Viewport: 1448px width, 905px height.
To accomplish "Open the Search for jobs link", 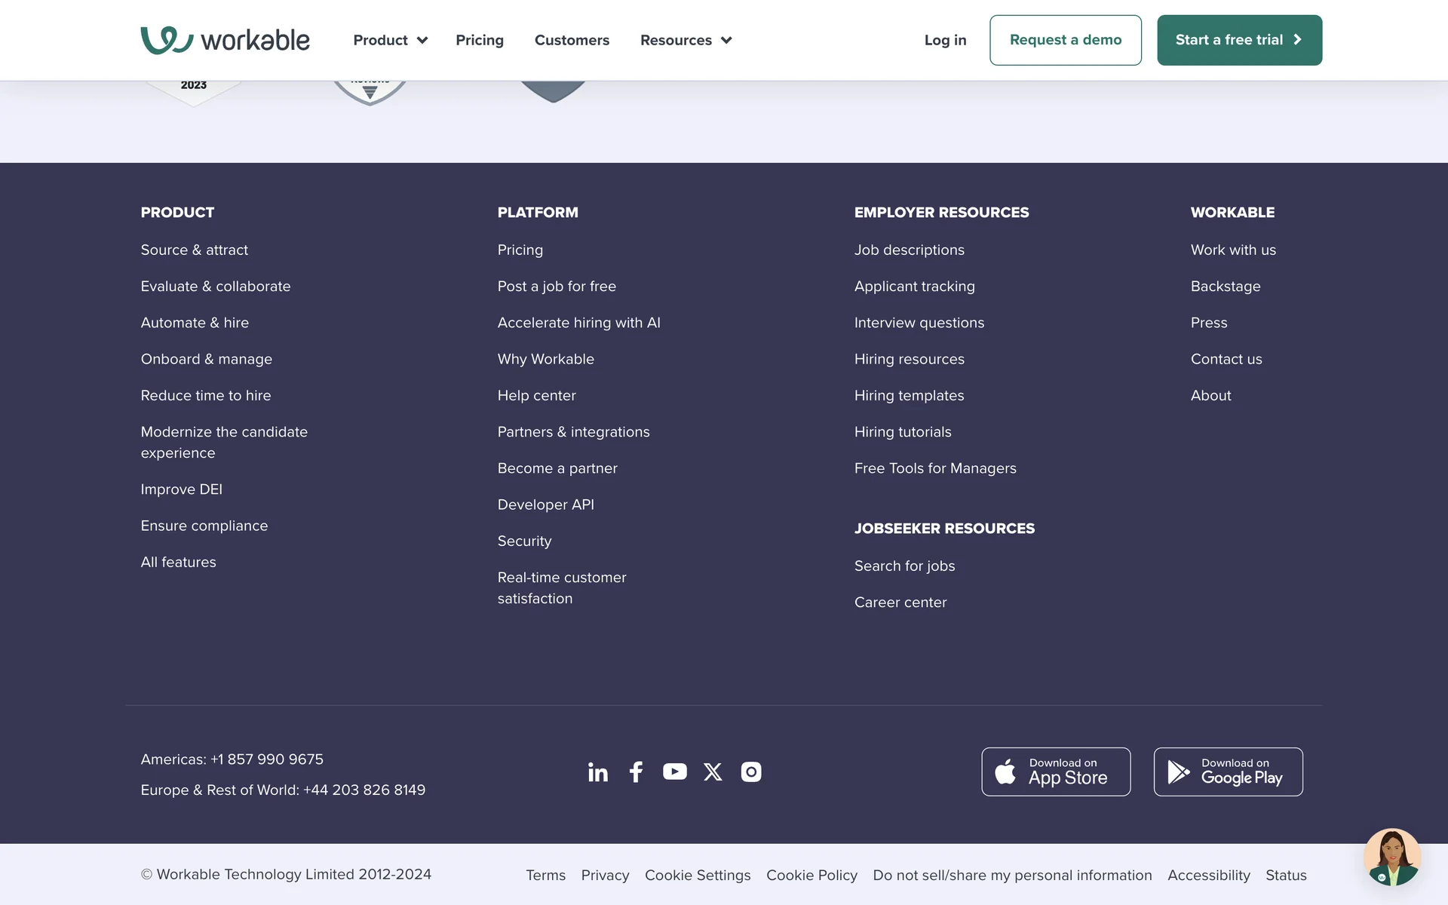I will pyautogui.click(x=904, y=566).
